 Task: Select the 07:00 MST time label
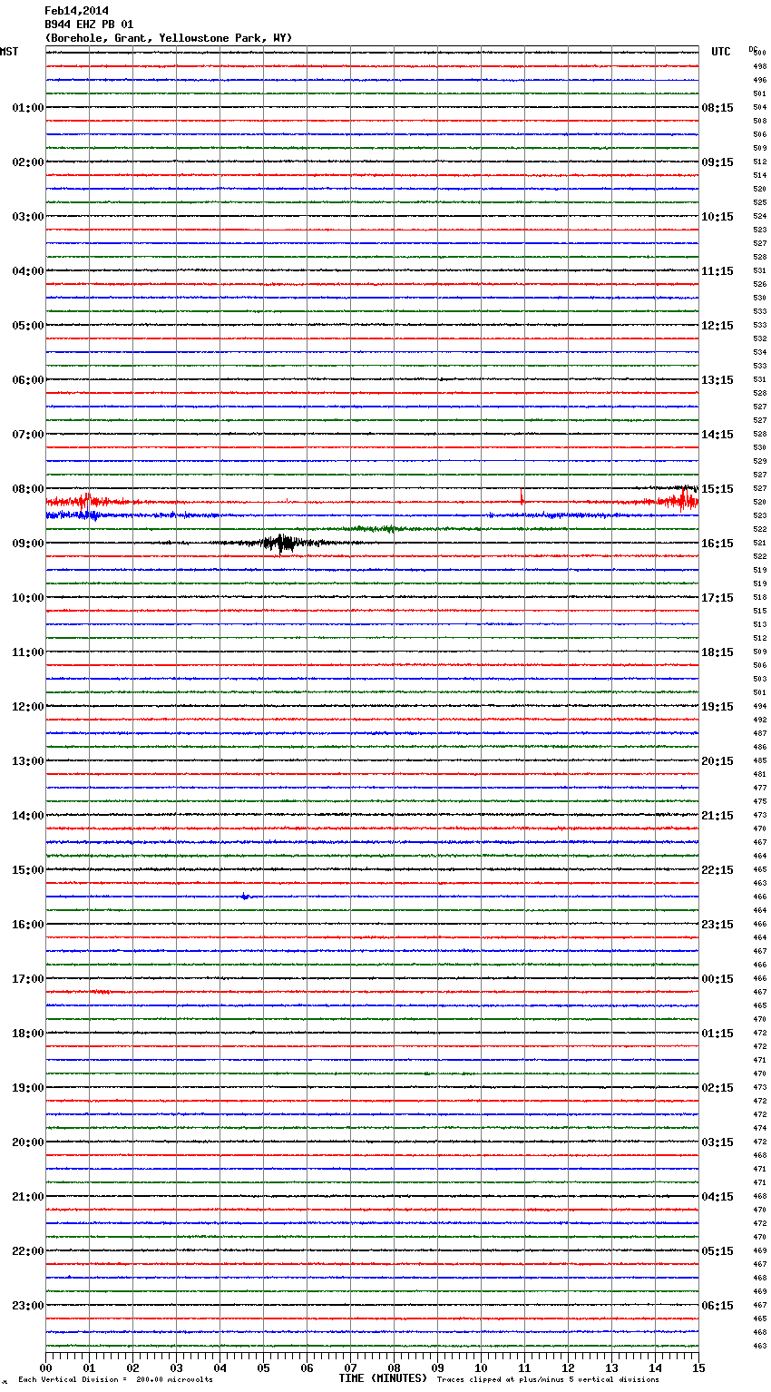(x=28, y=435)
